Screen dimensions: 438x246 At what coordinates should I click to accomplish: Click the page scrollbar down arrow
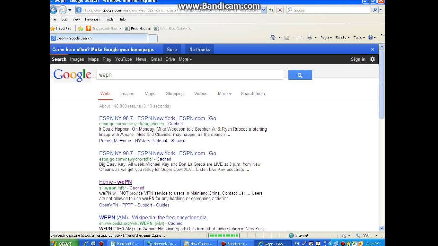382,228
